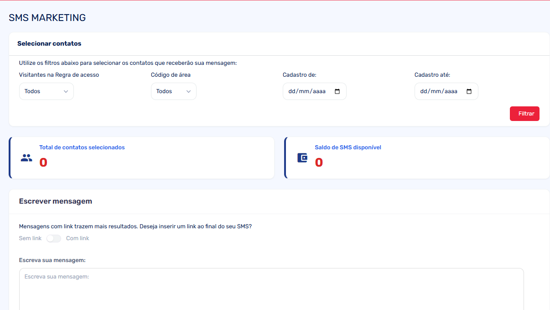Select the 'Com link' option label
550x310 pixels.
click(78, 238)
